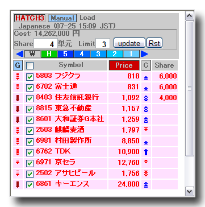
Task: Click into the Limit input field
Action: 103,44
